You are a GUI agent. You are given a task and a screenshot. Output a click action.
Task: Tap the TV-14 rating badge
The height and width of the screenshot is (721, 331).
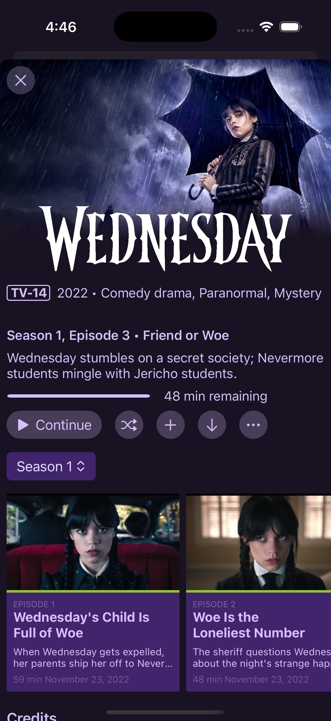coord(29,293)
